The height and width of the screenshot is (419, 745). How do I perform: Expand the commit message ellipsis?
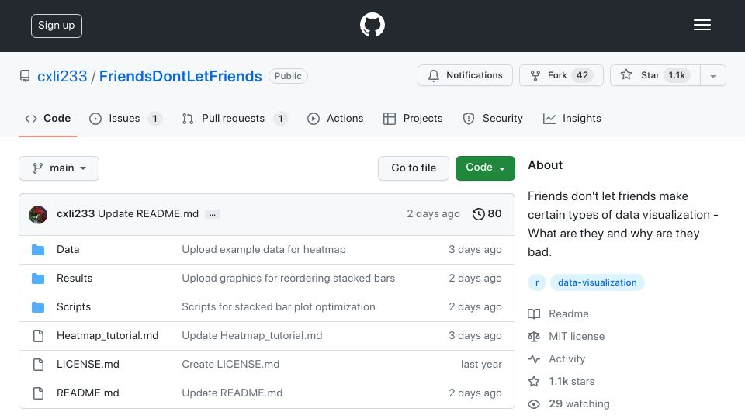coord(213,215)
